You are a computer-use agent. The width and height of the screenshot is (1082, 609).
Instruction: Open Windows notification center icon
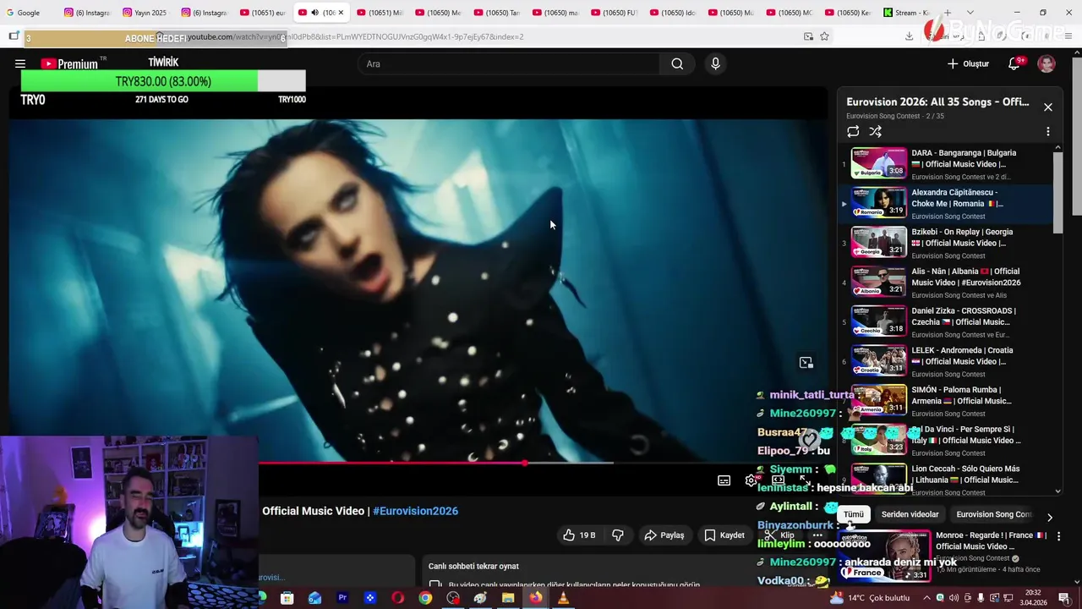pyautogui.click(x=1064, y=598)
